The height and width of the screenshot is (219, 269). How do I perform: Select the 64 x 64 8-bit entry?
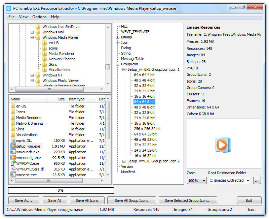[144, 102]
